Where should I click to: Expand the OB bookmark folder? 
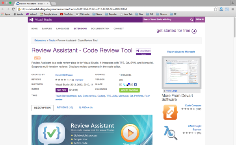click(150, 14)
